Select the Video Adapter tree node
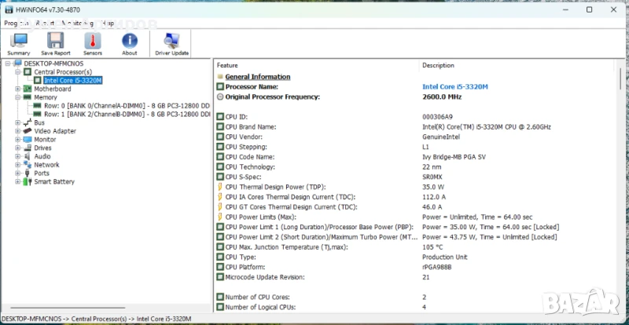 click(55, 131)
